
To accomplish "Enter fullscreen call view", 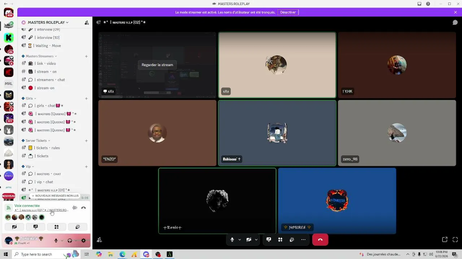I will [455, 240].
